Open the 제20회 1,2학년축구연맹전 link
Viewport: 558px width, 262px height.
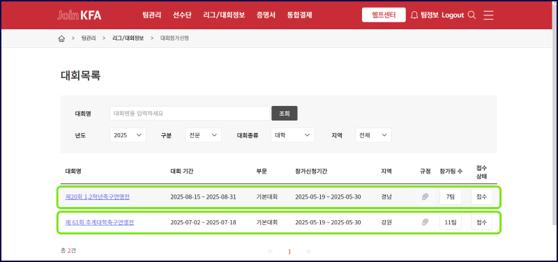[98, 196]
